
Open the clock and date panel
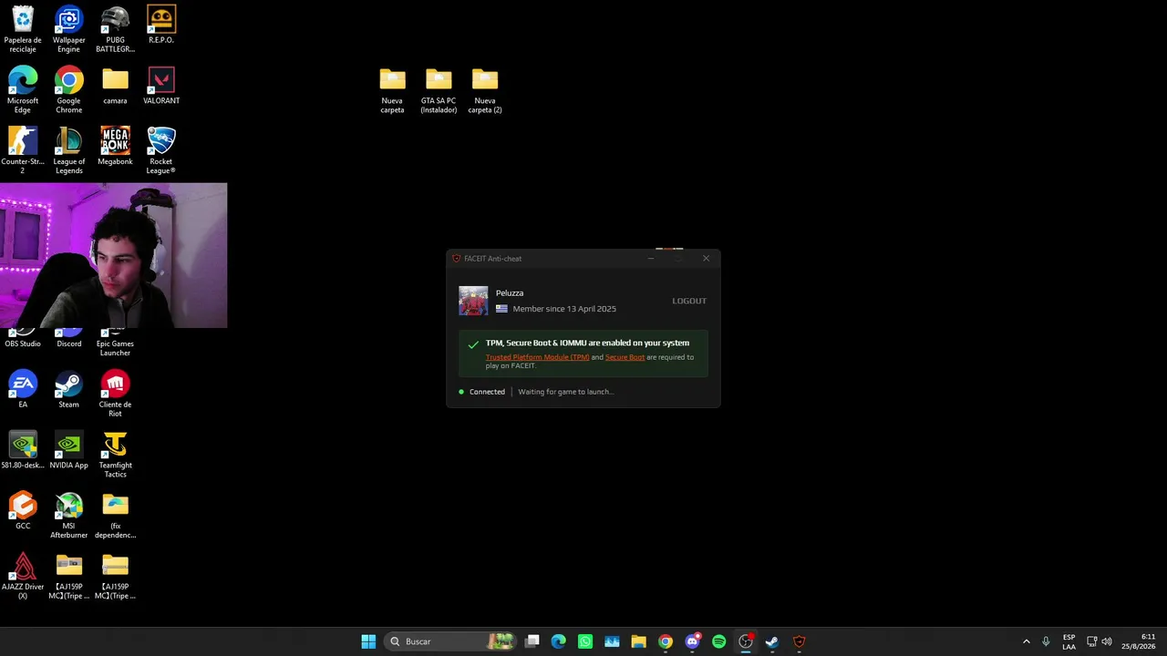point(1139,641)
